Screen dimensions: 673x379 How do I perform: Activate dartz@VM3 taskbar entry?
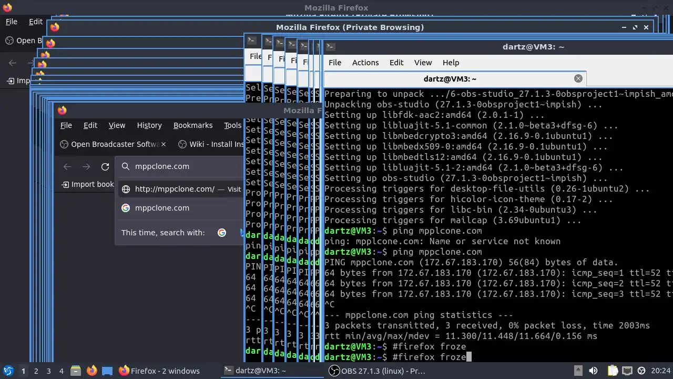pos(272,371)
